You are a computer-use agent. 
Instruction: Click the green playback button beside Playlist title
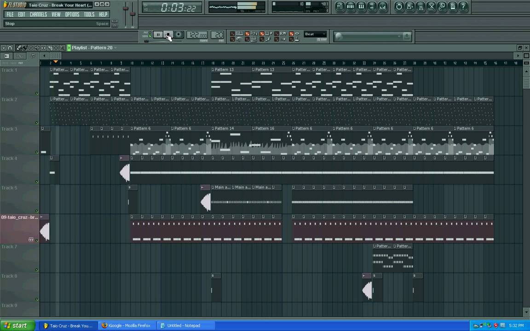69,48
